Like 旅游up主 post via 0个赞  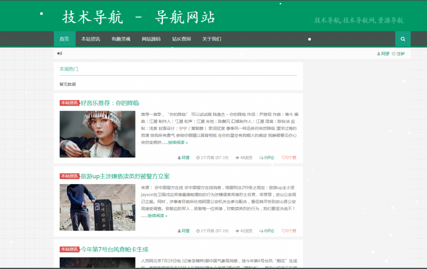click(x=291, y=231)
